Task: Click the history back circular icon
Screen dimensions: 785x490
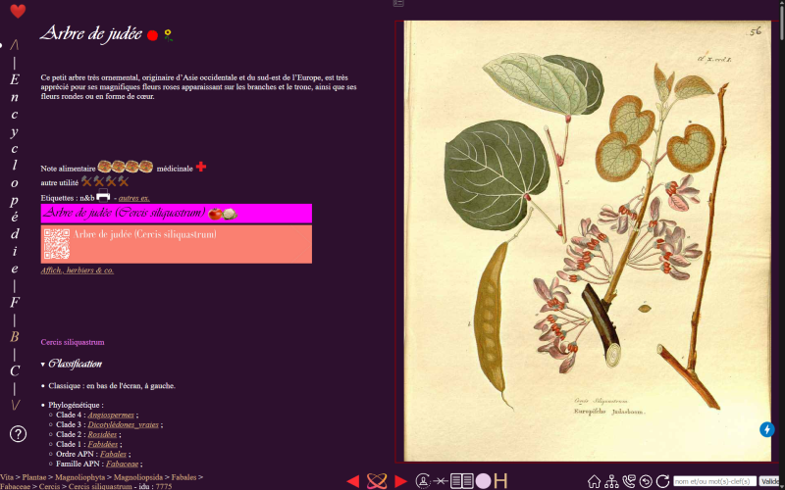Action: tap(646, 481)
